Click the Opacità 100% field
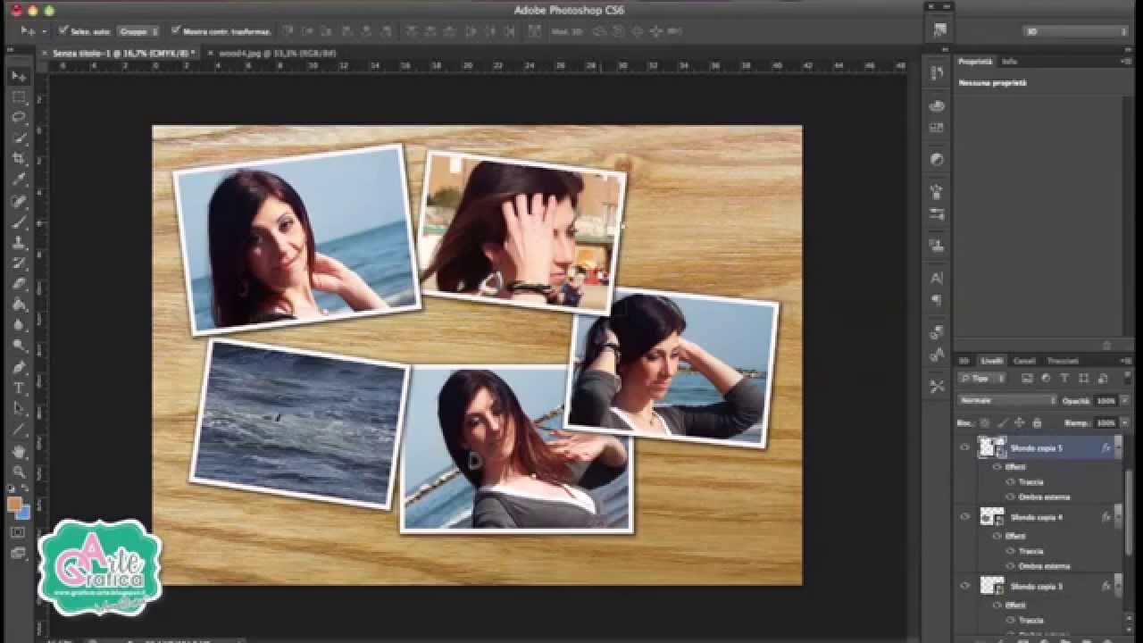This screenshot has height=643, width=1143. pyautogui.click(x=1105, y=400)
